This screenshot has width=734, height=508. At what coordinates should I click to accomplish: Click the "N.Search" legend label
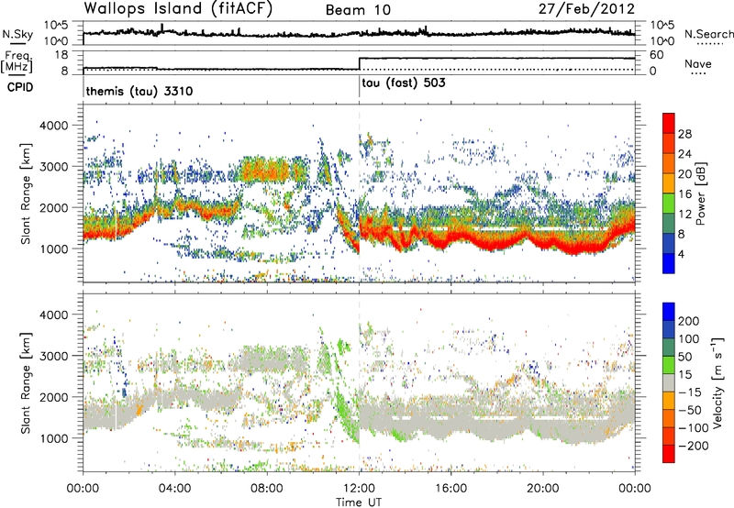(708, 34)
